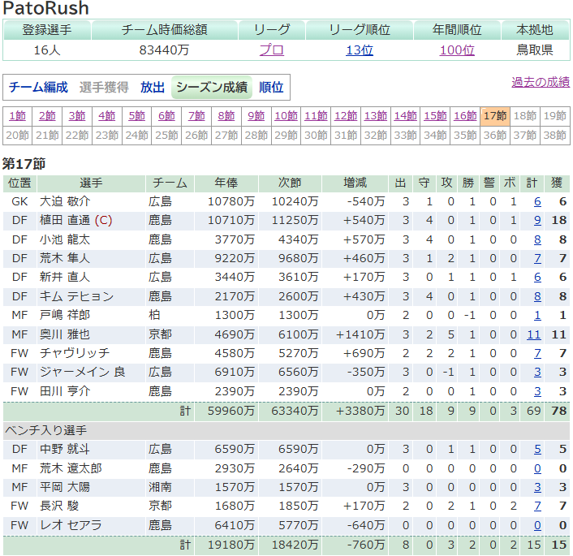Open 新井 直人 points total 6 link

(x=537, y=277)
